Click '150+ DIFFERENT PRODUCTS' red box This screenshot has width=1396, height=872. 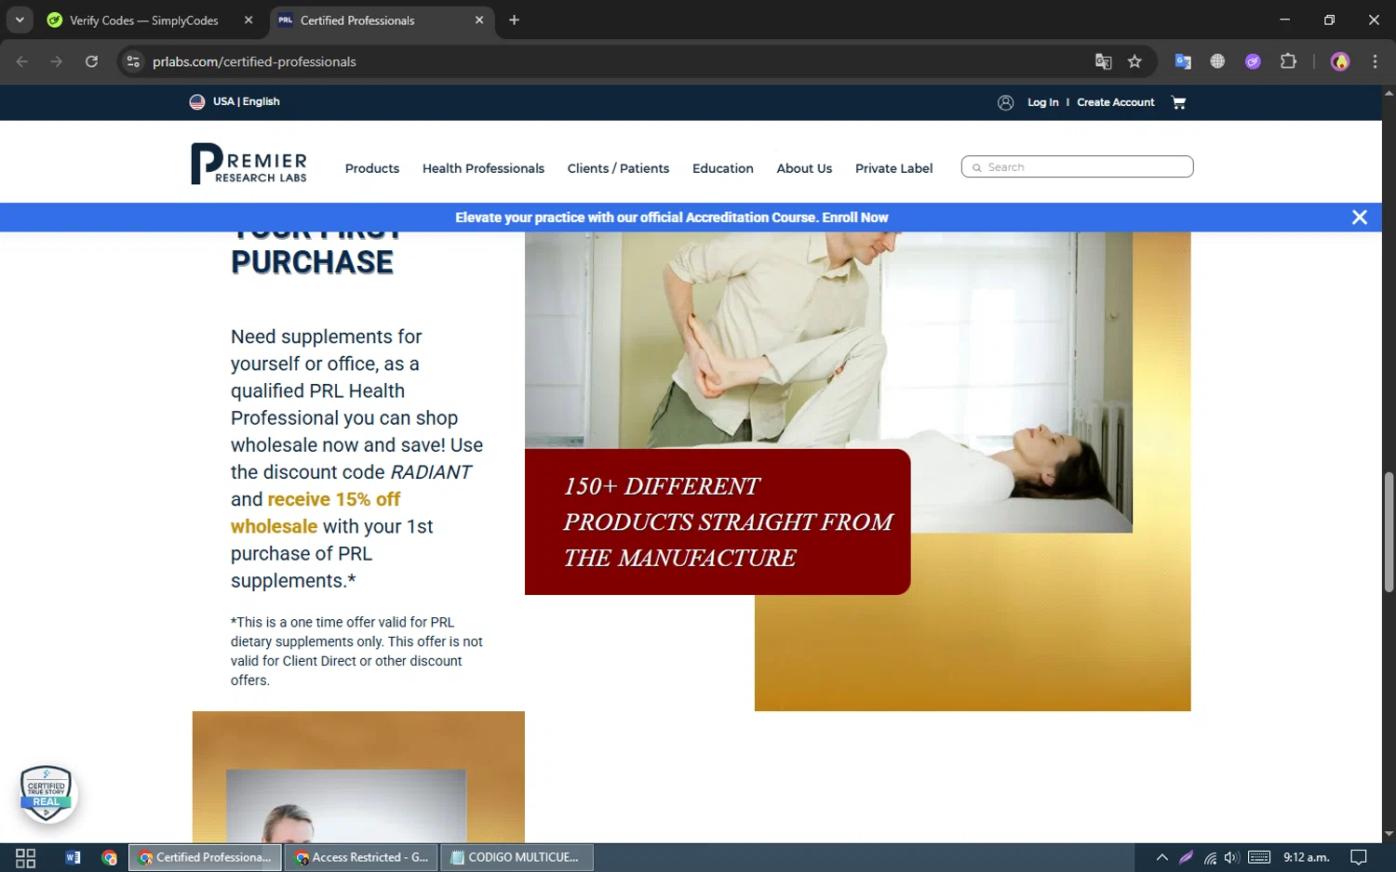pos(718,522)
